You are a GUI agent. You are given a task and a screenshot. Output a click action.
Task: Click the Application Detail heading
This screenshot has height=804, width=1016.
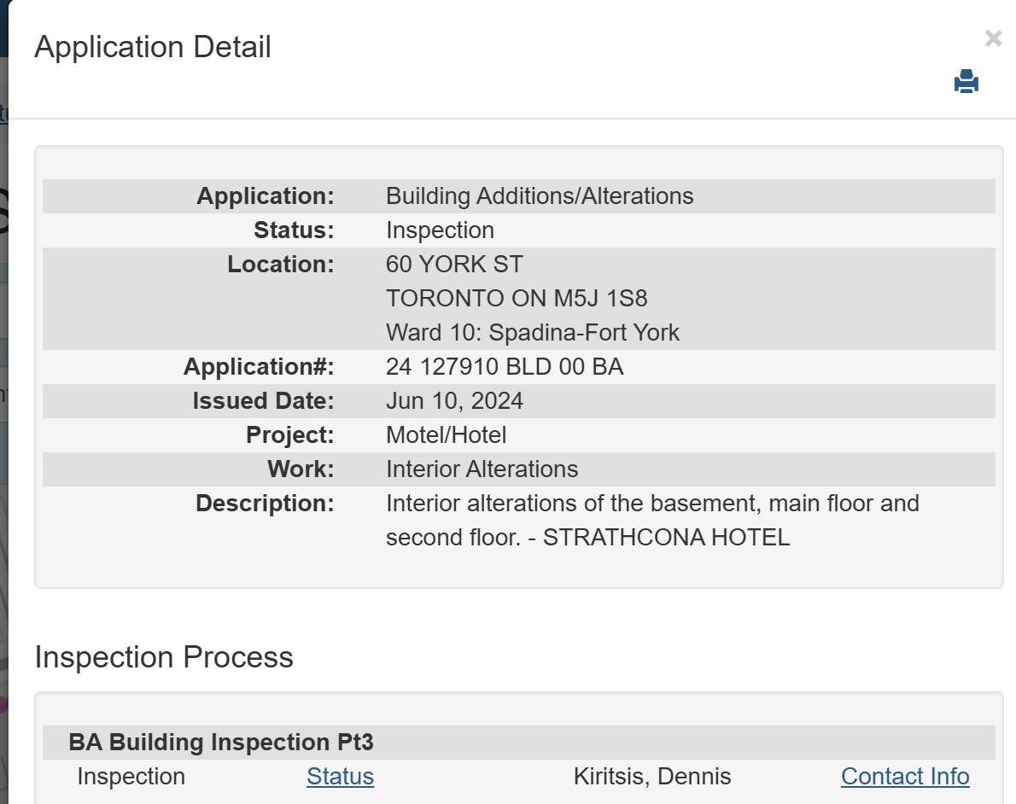coord(153,47)
